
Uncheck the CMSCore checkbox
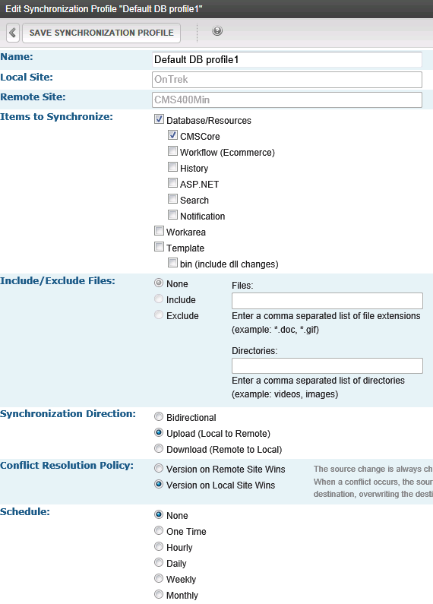coord(172,135)
